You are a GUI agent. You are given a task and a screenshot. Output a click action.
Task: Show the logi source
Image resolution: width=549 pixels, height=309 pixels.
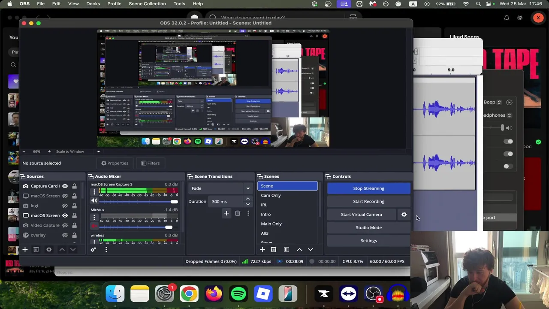click(x=65, y=206)
